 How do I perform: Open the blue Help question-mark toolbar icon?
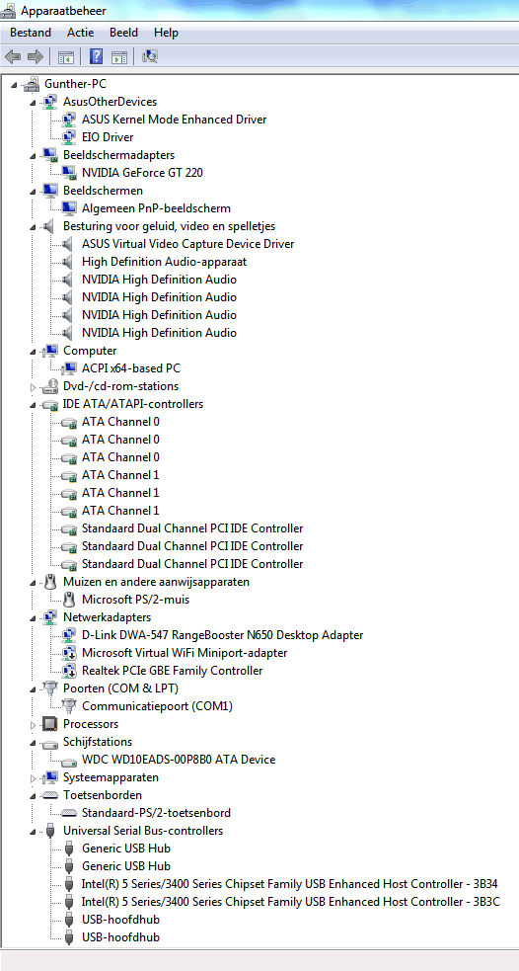click(96, 57)
